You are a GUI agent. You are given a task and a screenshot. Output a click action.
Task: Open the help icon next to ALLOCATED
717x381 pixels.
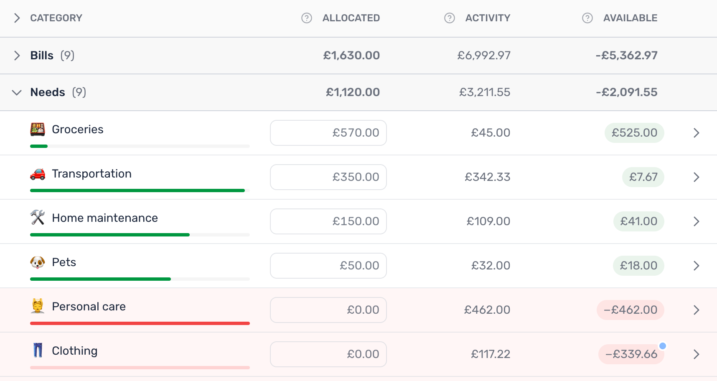coord(306,18)
